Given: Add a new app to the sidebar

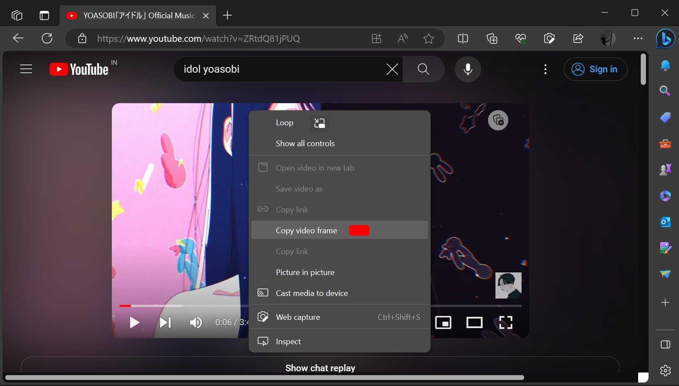Looking at the screenshot, I should pos(665,302).
